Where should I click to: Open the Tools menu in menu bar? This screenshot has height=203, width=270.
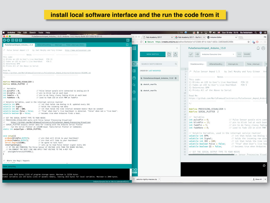[41, 33]
